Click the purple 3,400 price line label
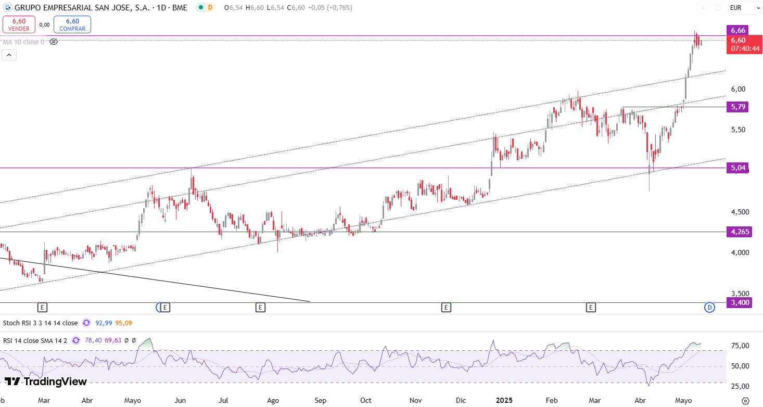Viewport: 763px width, 407px height. (740, 302)
